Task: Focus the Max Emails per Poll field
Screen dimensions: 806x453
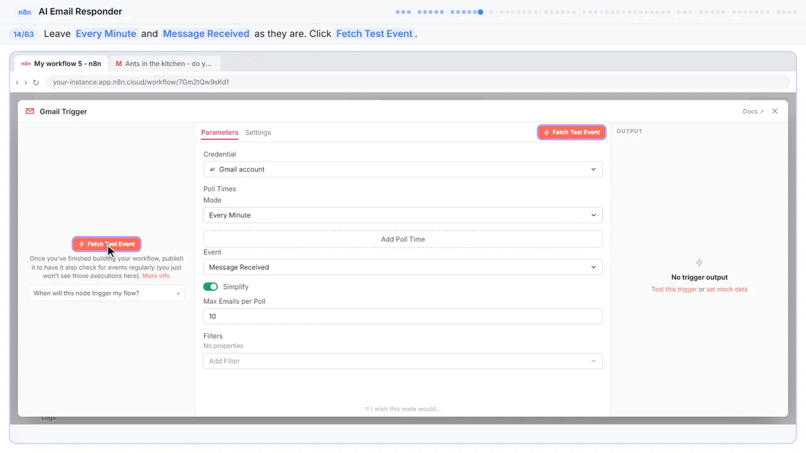Action: (403, 316)
